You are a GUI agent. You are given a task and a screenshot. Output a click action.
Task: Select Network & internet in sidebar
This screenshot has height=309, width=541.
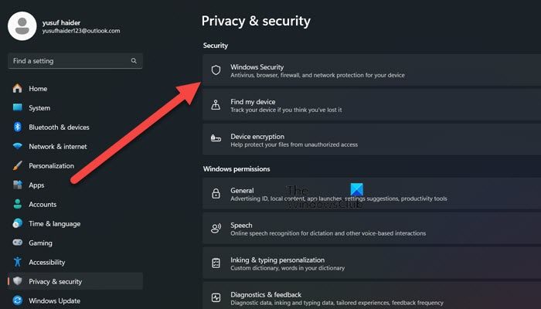57,147
